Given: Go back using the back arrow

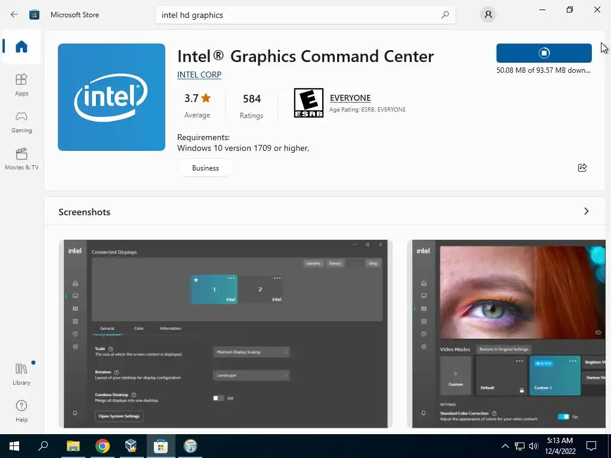Looking at the screenshot, I should pyautogui.click(x=14, y=15).
